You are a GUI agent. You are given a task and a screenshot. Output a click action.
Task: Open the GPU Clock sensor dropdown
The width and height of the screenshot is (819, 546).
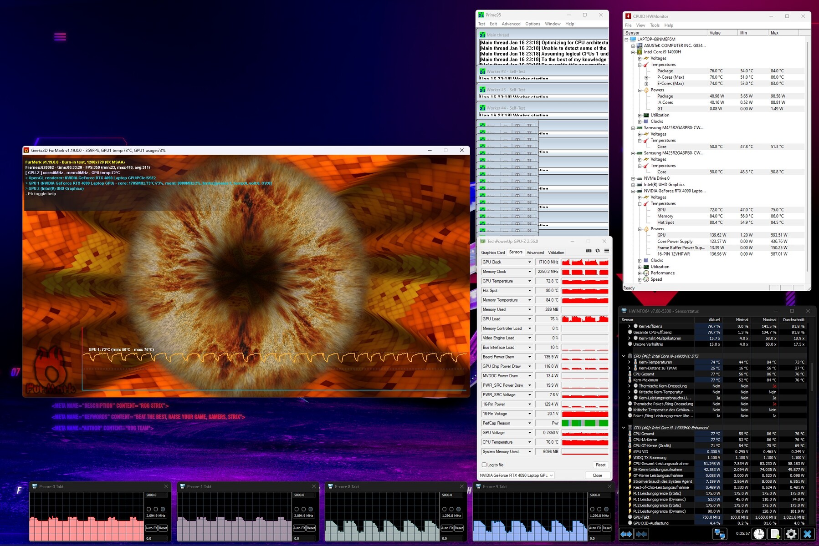point(529,262)
